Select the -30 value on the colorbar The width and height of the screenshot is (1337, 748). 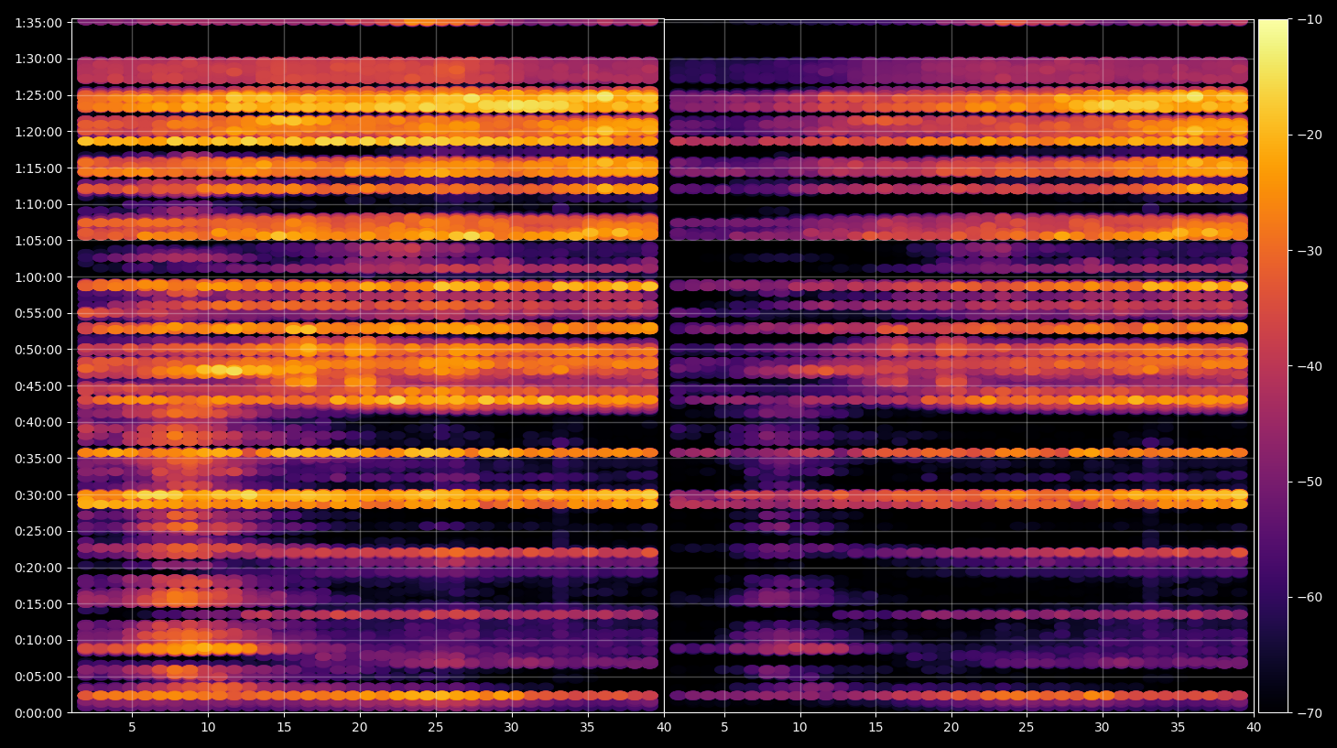point(1310,251)
